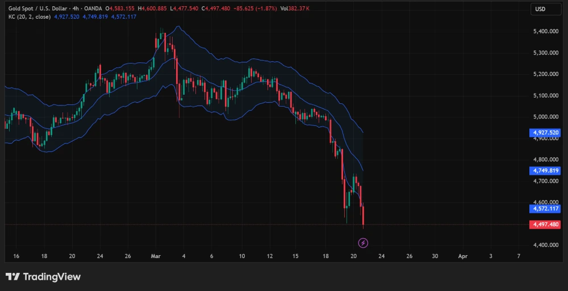Image resolution: width=568 pixels, height=291 pixels.
Task: Select the Gold Spot / U.S. Dollar title
Action: point(39,9)
